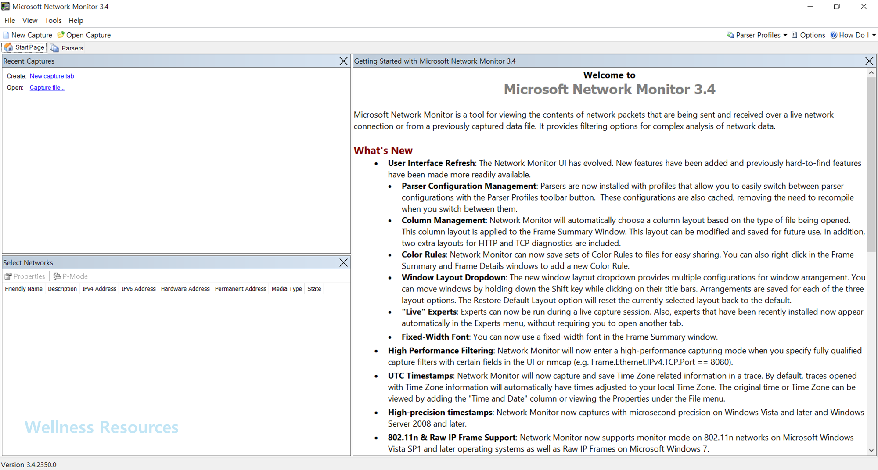878x470 pixels.
Task: Click the 802.11n & Raw IP Frame Support text
Action: click(x=452, y=438)
